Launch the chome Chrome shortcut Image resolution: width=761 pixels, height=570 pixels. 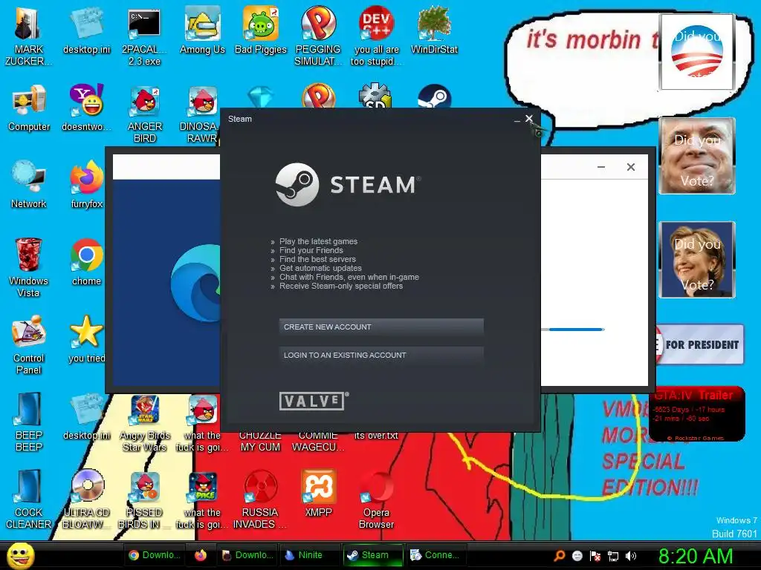coord(86,262)
